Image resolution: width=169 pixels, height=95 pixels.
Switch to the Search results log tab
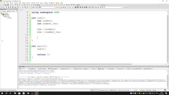click(42, 69)
